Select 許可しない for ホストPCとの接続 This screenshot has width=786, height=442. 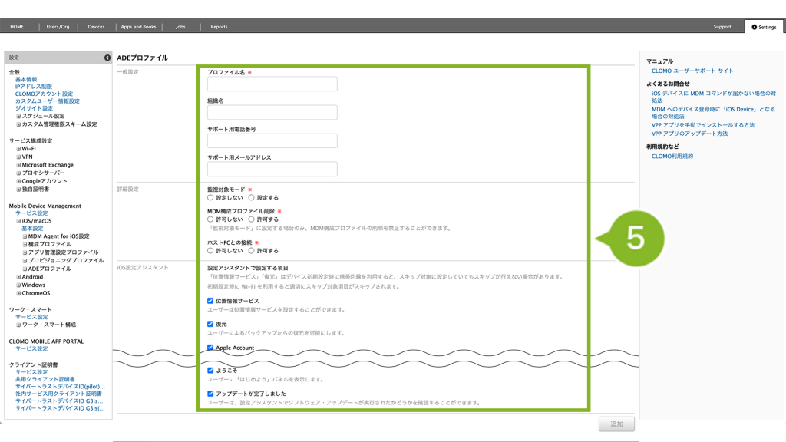pyautogui.click(x=211, y=251)
